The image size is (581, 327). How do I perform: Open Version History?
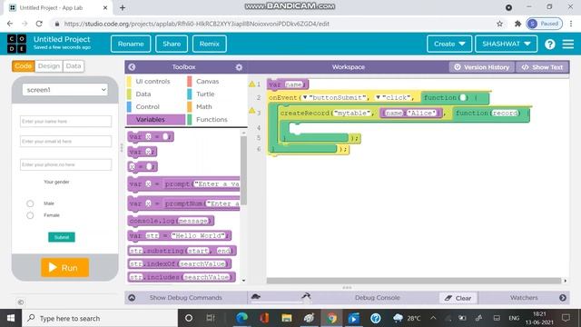[x=482, y=67]
